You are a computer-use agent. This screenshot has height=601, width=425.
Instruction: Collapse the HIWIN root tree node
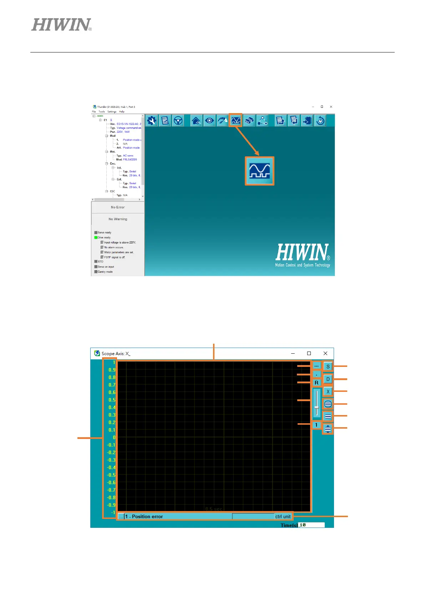pyautogui.click(x=94, y=116)
